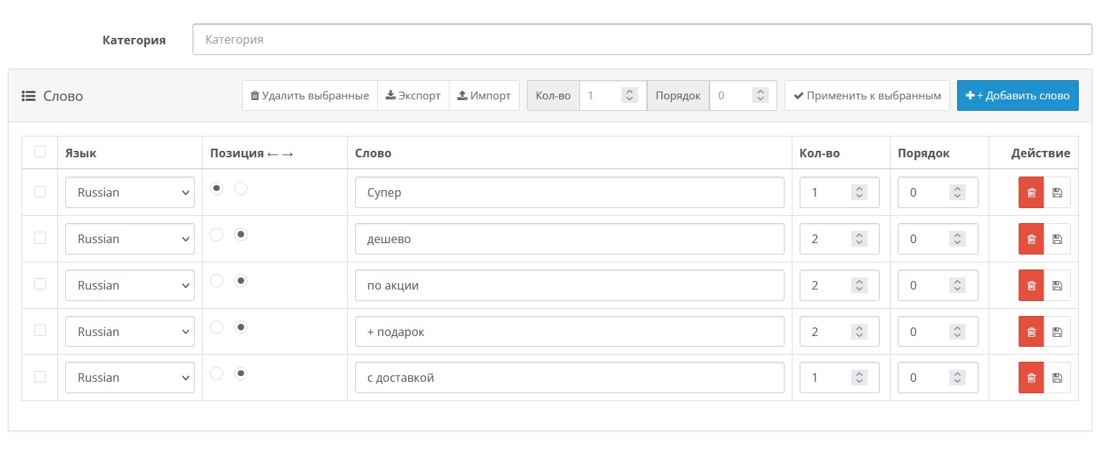Click 'Импорт' button

point(484,96)
